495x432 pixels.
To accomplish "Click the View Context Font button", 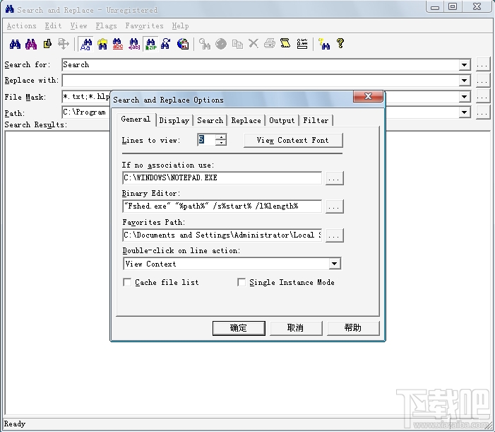I will tap(293, 140).
